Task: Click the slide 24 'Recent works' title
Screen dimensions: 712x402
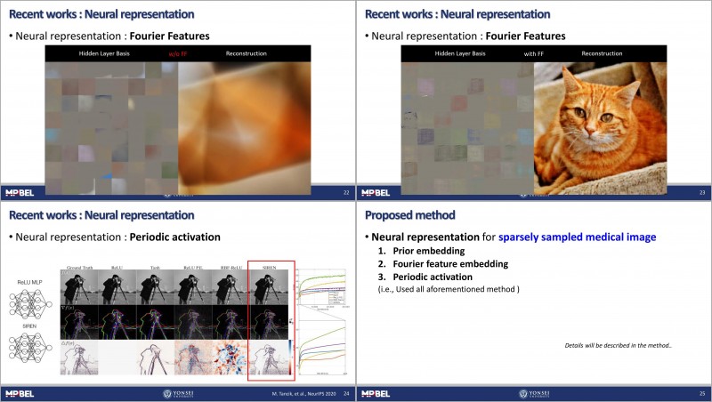Action: tap(101, 215)
